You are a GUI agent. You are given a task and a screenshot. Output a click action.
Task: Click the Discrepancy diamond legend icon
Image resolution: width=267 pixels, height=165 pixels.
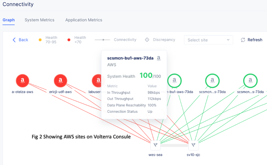[x=147, y=40]
